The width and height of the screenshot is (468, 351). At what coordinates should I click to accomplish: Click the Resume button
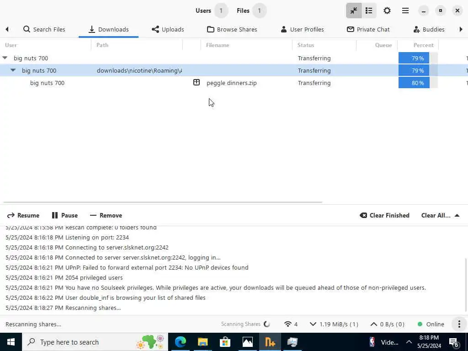coord(23,216)
